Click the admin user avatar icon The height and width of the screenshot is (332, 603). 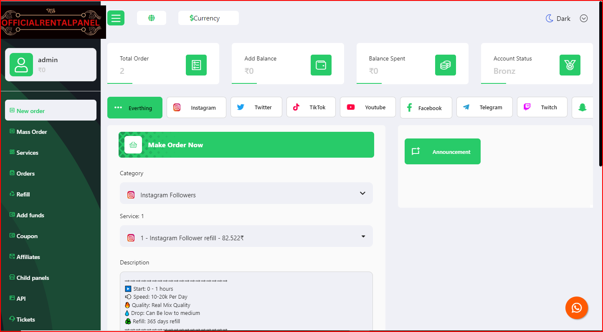pyautogui.click(x=21, y=65)
